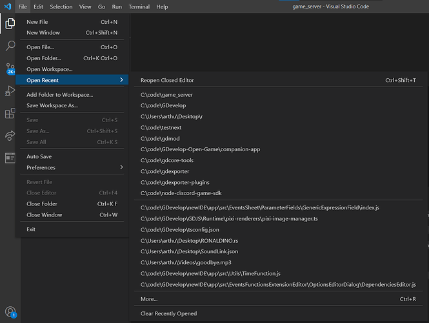Screen dimensions: 429x323
Task: Open recent file SoundLink.json
Action: click(278, 251)
